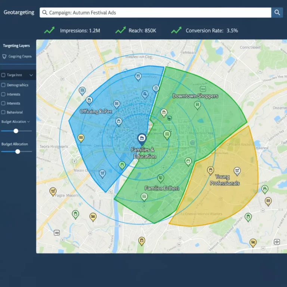Screen dimensions: 287x287
Task: Click the cream bag pin in green zone
Action: point(164,113)
